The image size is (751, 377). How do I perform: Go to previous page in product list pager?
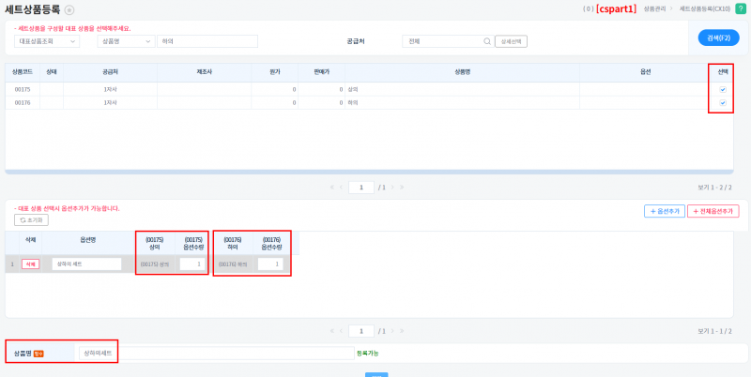pos(341,188)
